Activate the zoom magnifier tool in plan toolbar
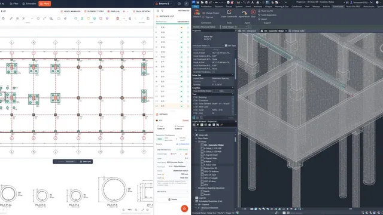383x215 pixels. pyautogui.click(x=51, y=19)
